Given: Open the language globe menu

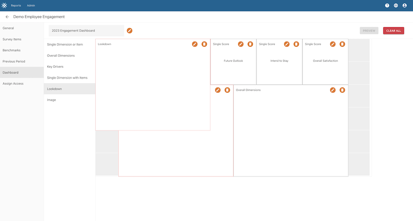Looking at the screenshot, I should click(396, 5).
